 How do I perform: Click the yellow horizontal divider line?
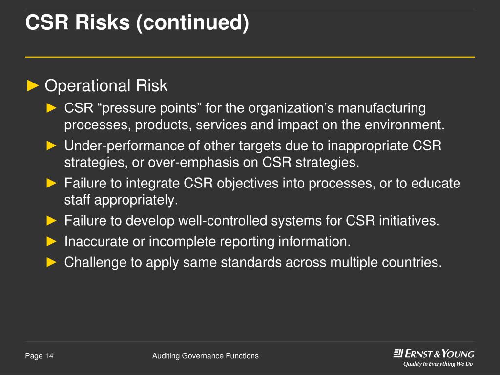250,57
